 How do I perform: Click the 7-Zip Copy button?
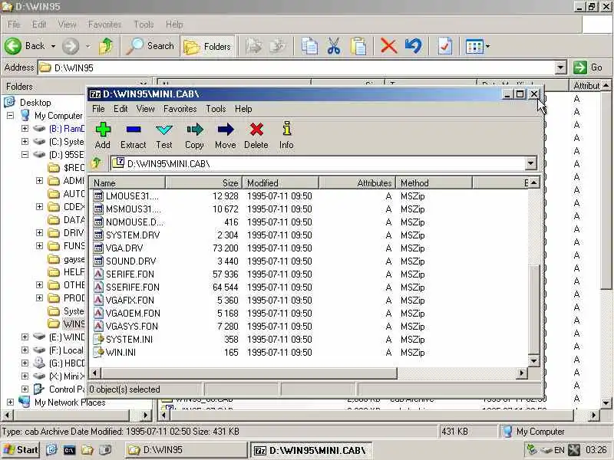[194, 136]
